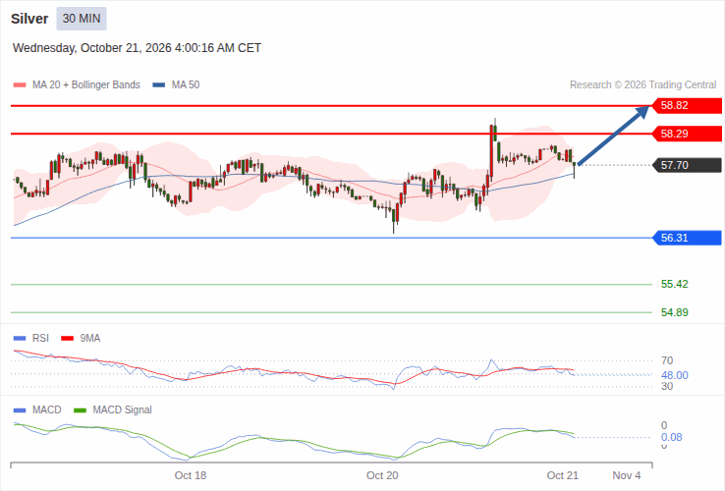Click the MACD Signal legend swatch

click(x=80, y=410)
